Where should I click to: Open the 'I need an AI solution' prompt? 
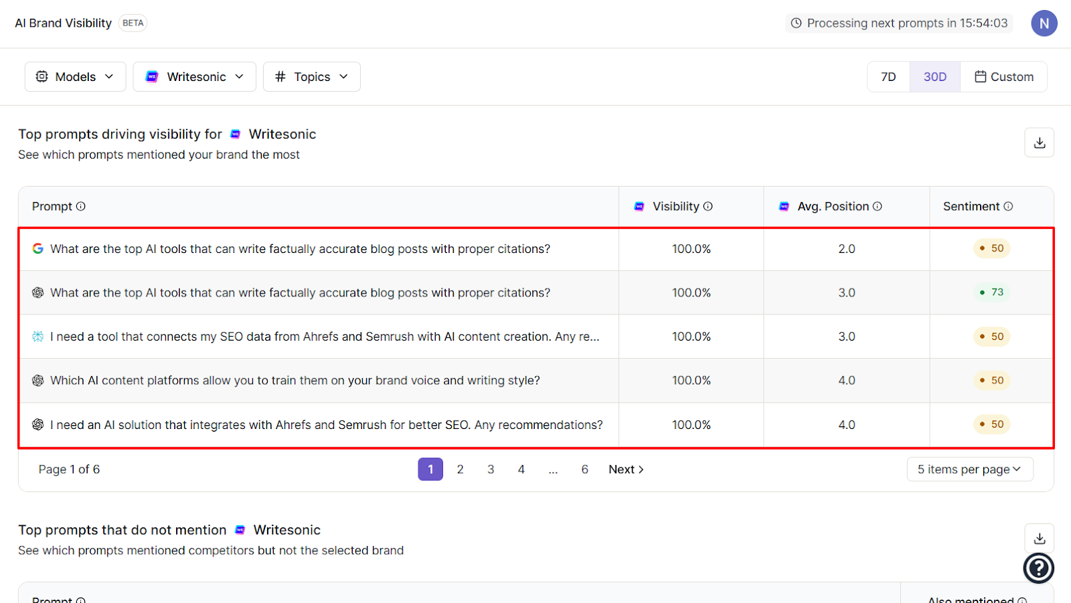click(327, 424)
